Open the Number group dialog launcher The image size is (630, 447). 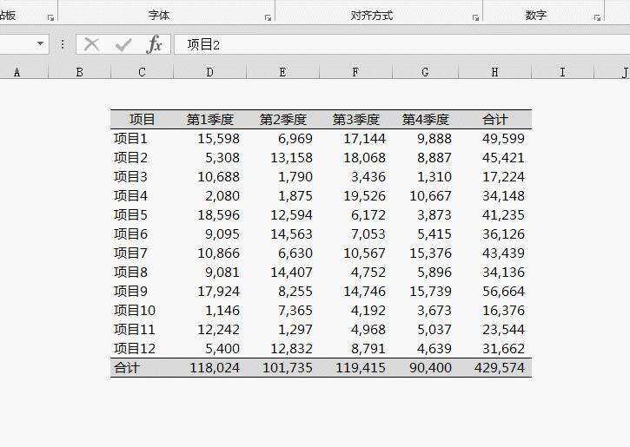point(598,17)
